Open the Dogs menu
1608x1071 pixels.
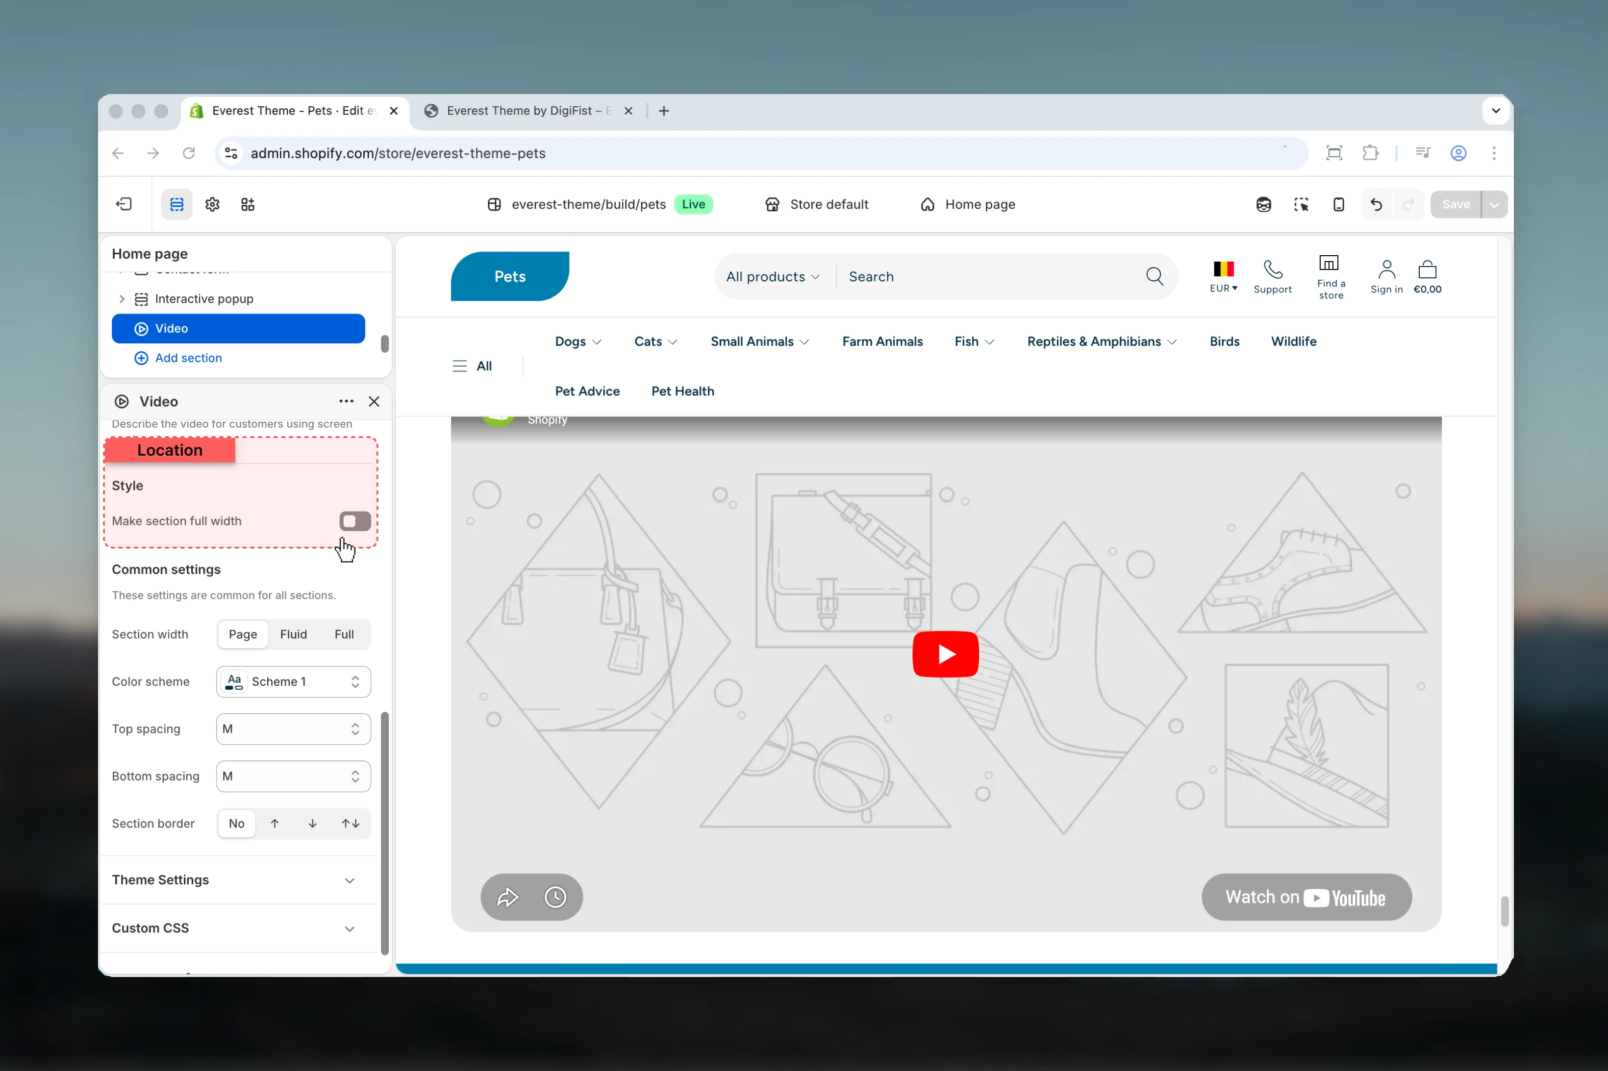tap(578, 341)
